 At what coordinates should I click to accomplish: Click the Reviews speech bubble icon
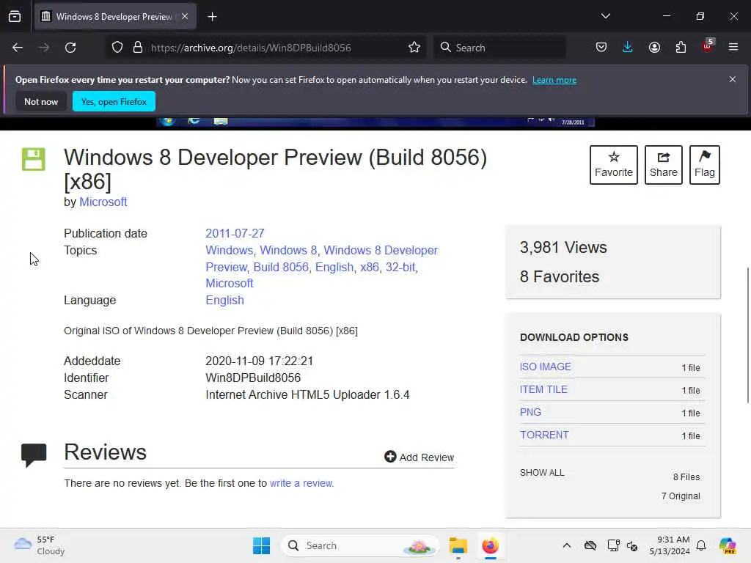pyautogui.click(x=34, y=455)
